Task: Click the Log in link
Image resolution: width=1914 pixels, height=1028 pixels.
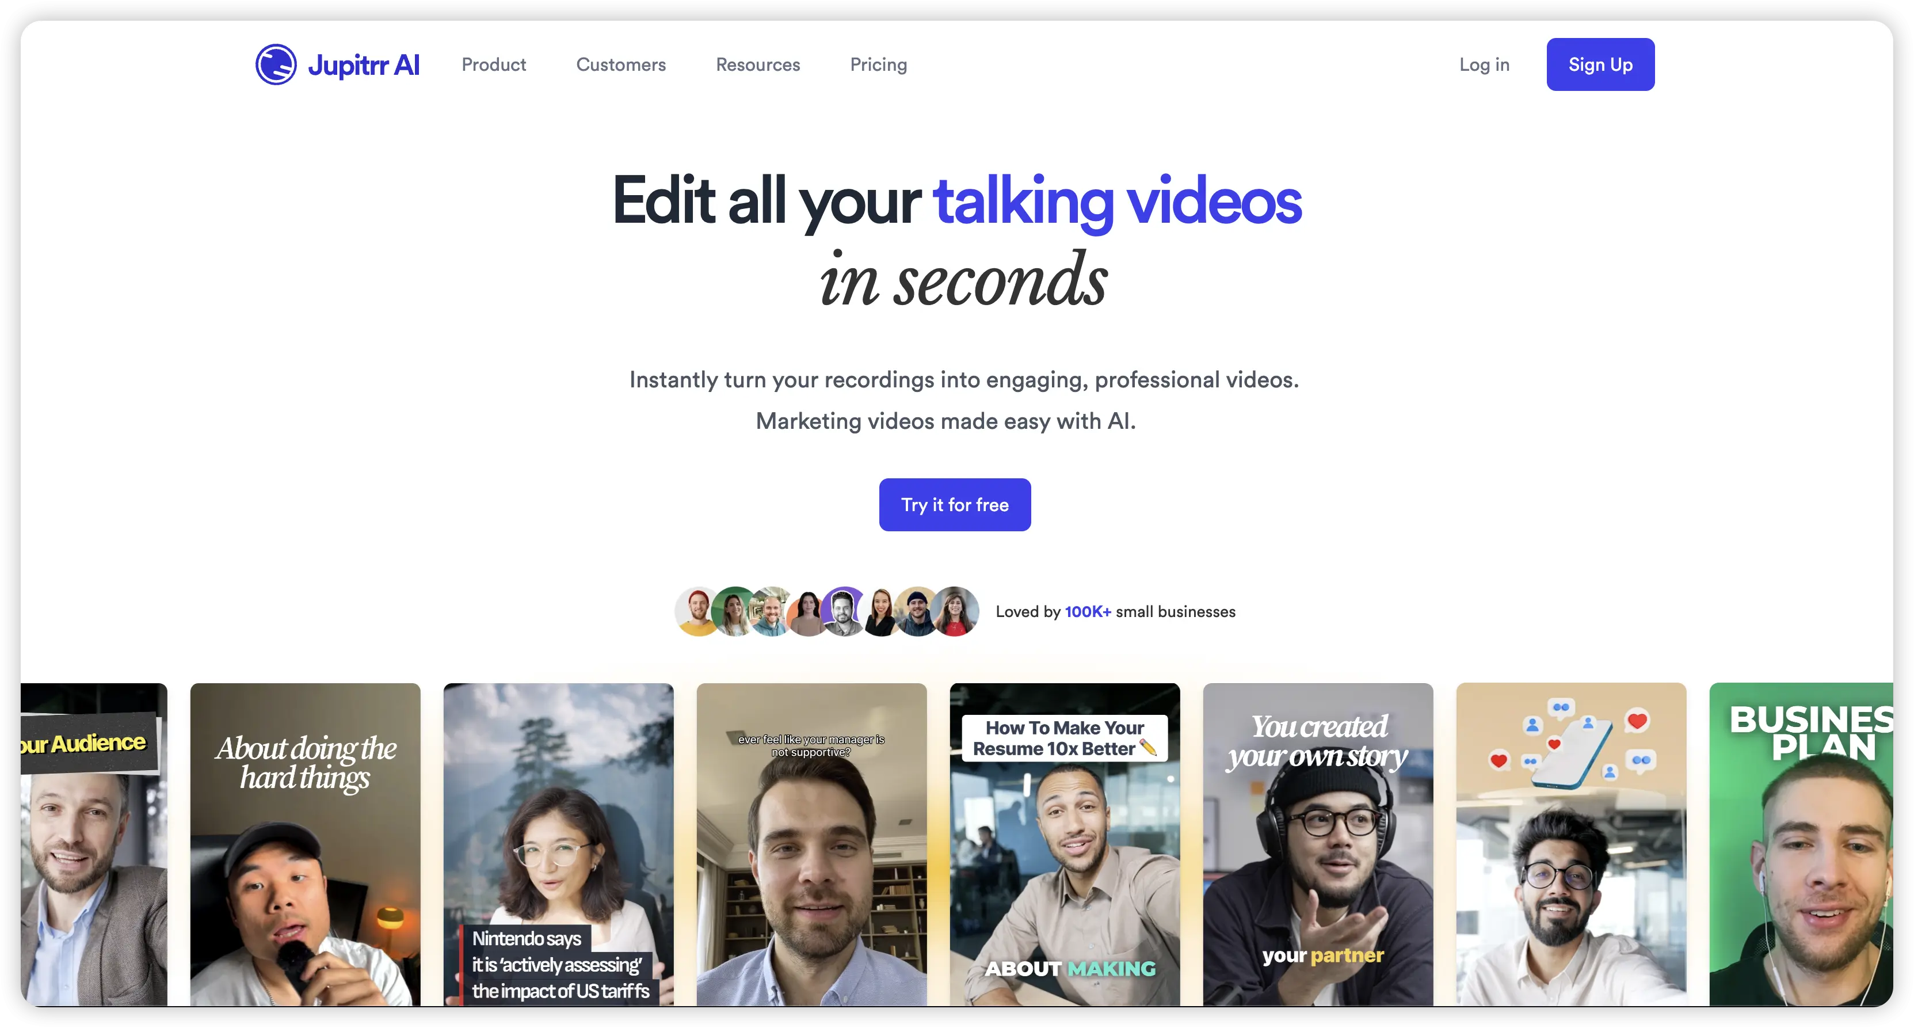Action: click(x=1484, y=64)
